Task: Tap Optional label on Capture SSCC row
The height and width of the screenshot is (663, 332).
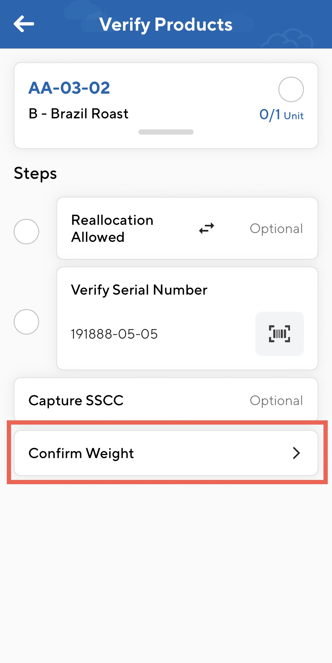Action: click(276, 400)
